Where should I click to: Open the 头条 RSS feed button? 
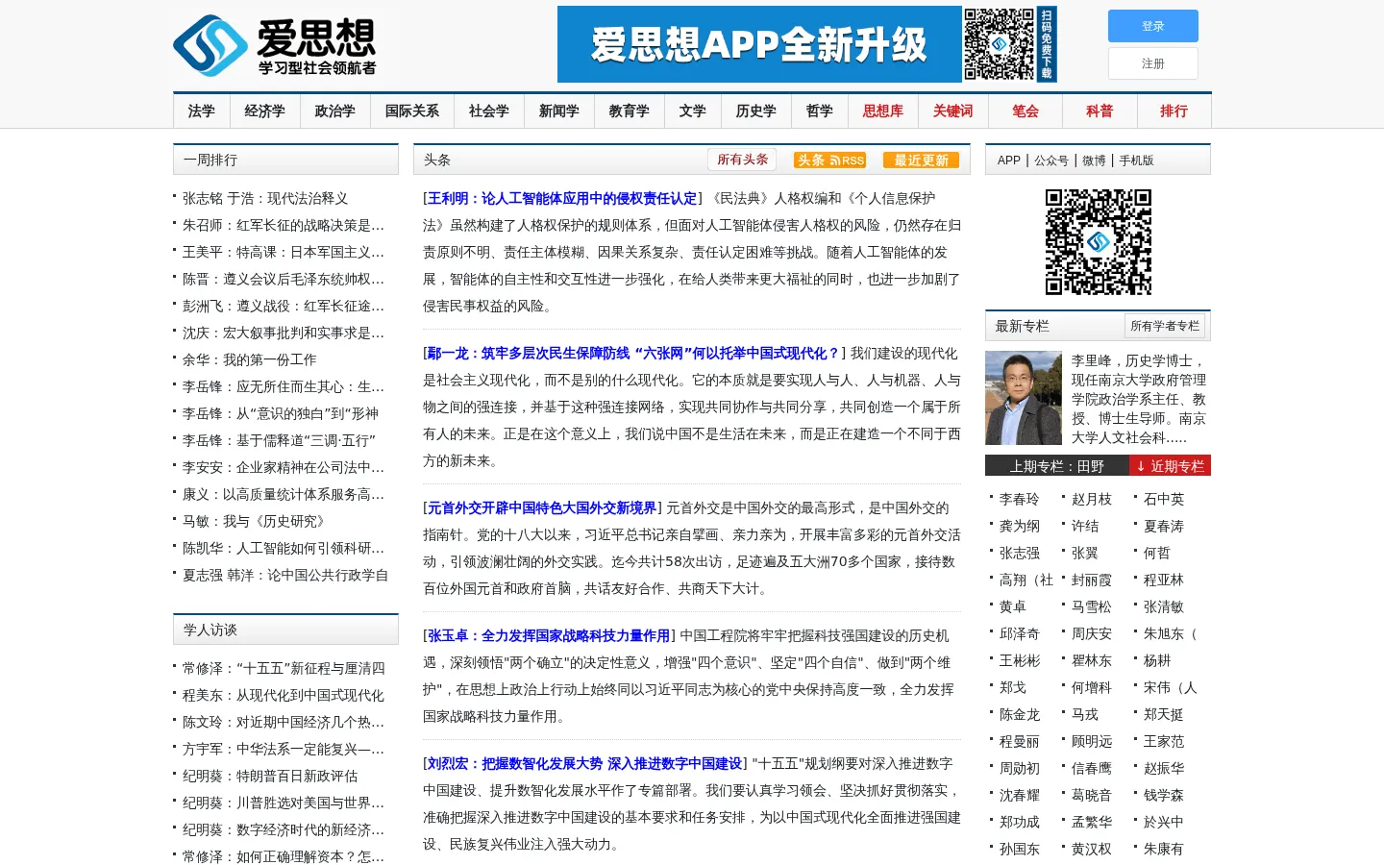coord(829,160)
